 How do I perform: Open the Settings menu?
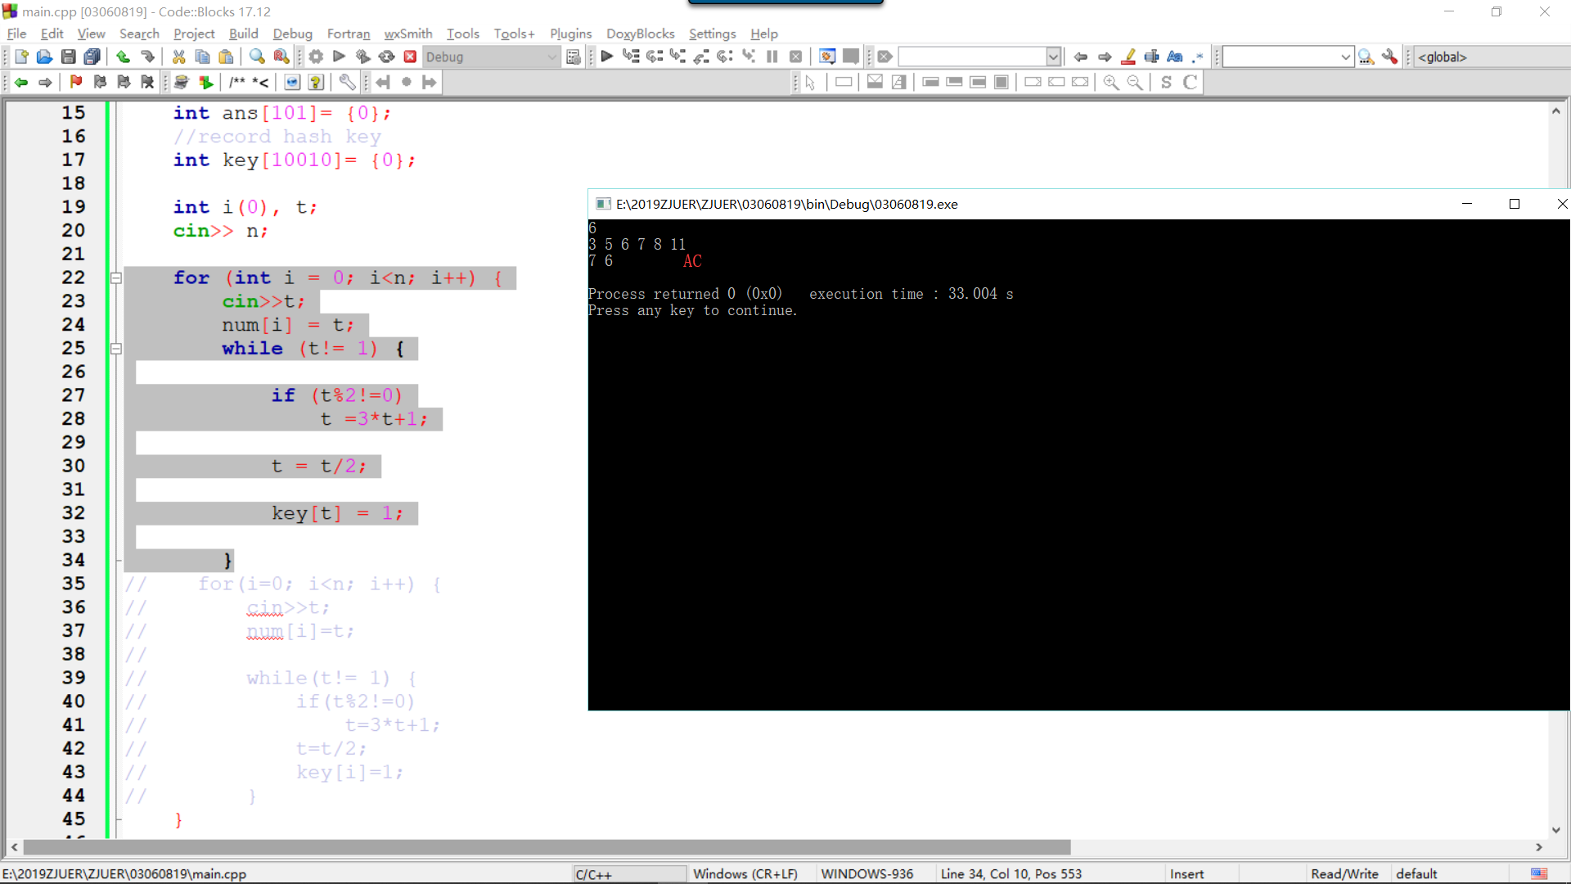click(x=712, y=34)
